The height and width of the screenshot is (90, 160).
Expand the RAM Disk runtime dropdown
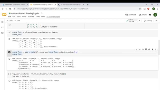click(x=139, y=21)
